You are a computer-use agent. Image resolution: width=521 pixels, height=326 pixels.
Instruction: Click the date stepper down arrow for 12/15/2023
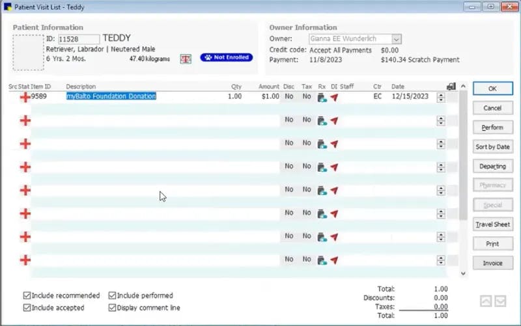point(441,100)
